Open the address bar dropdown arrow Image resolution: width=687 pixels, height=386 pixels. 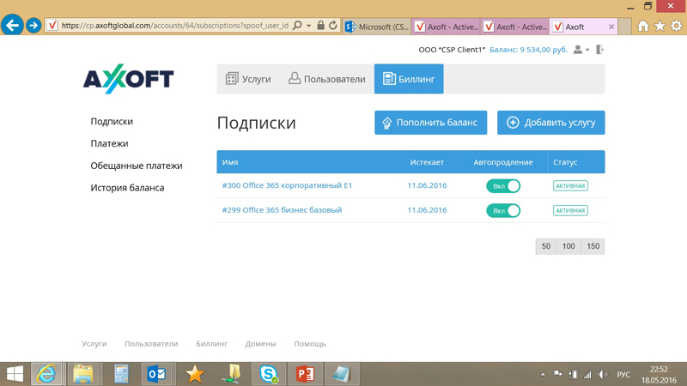[x=309, y=26]
